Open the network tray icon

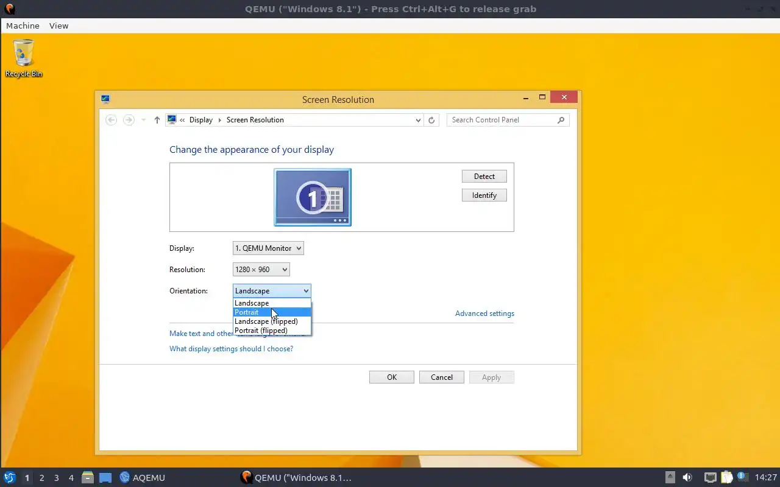(710, 477)
